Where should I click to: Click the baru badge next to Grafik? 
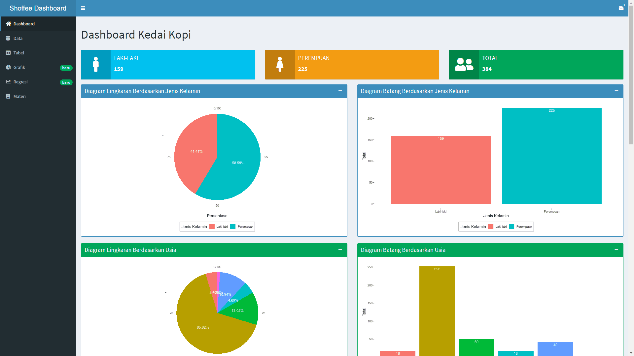(66, 68)
